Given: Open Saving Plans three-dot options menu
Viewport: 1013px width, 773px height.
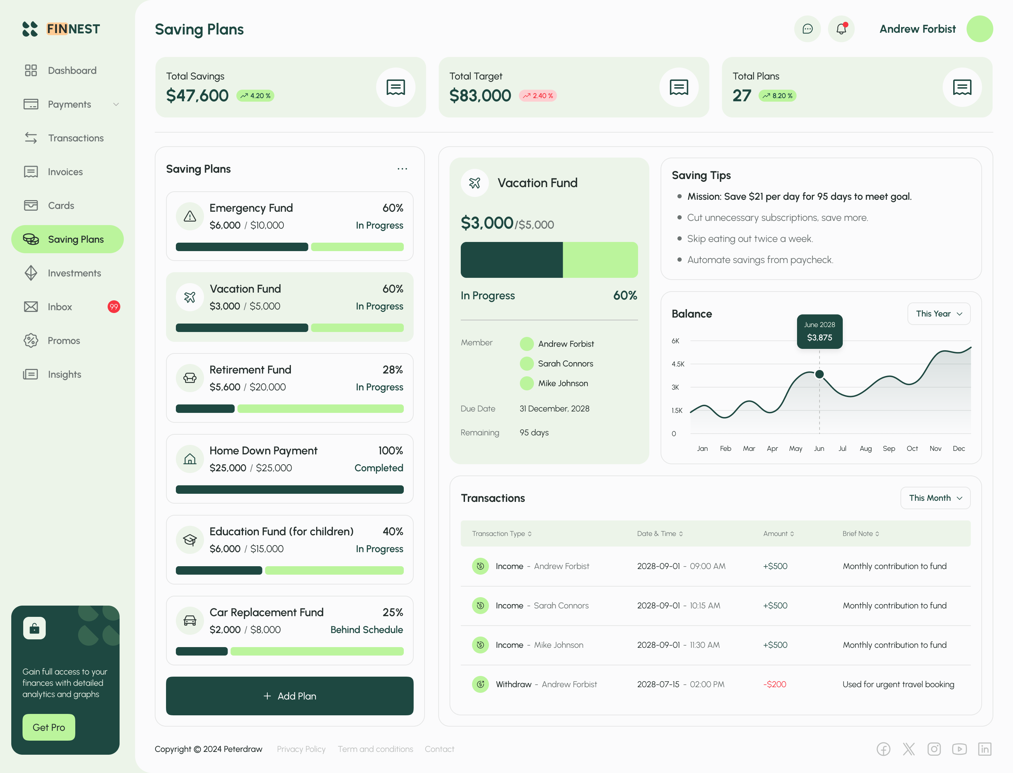Looking at the screenshot, I should (x=402, y=169).
